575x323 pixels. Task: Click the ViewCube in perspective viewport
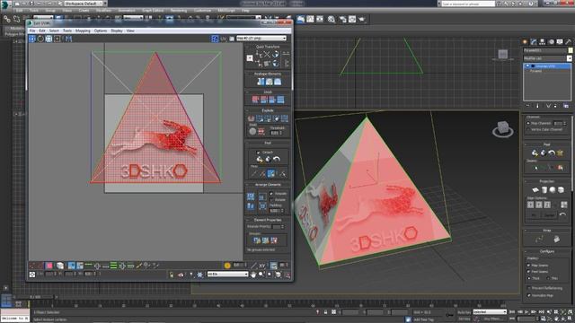(x=503, y=129)
